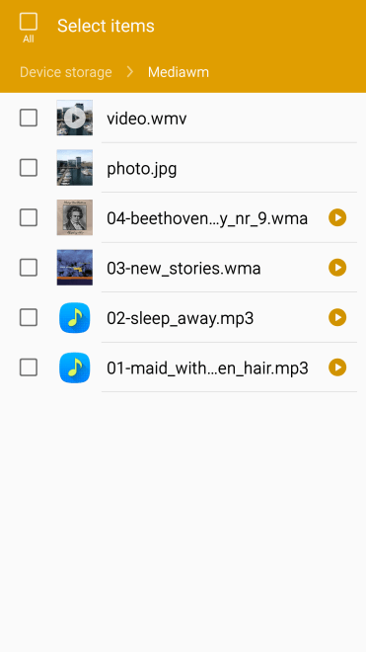Open the video.wmv thumbnail
This screenshot has width=366, height=652.
point(75,118)
